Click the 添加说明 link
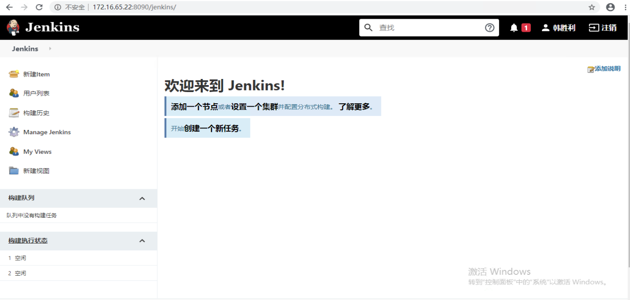630x300 pixels. click(x=608, y=69)
